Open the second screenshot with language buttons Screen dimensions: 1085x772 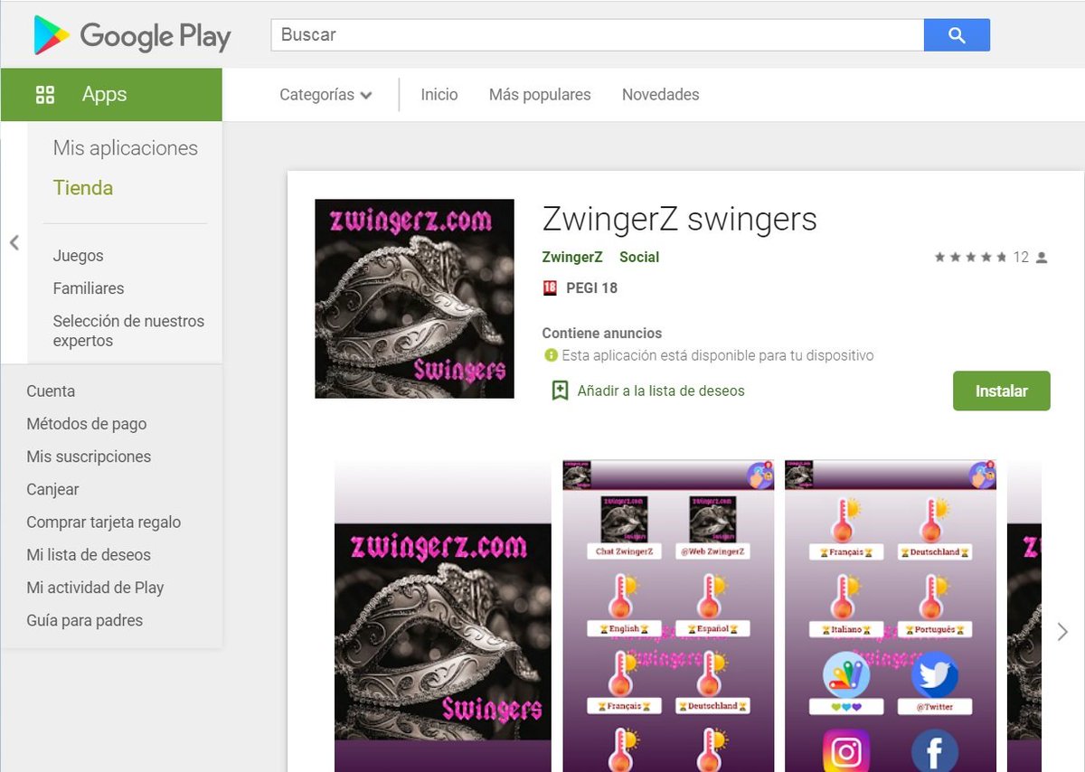pyautogui.click(x=669, y=616)
